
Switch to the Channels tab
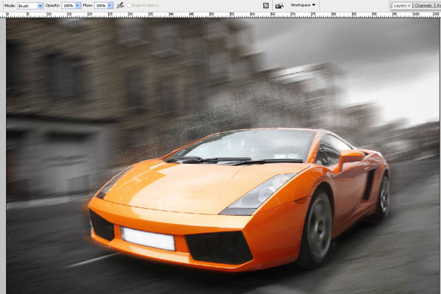[423, 6]
